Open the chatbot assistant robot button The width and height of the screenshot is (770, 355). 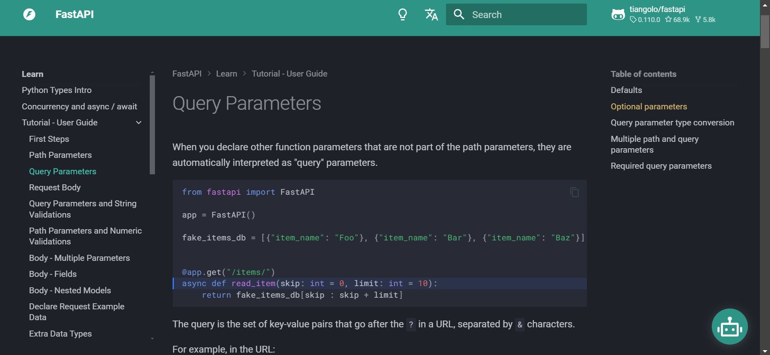click(x=729, y=327)
